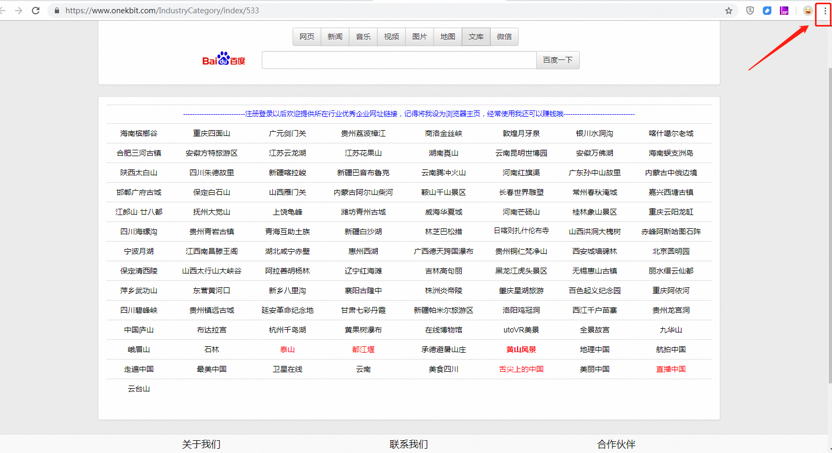The image size is (832, 453).
Task: Click the forward navigation arrow
Action: coord(19,11)
